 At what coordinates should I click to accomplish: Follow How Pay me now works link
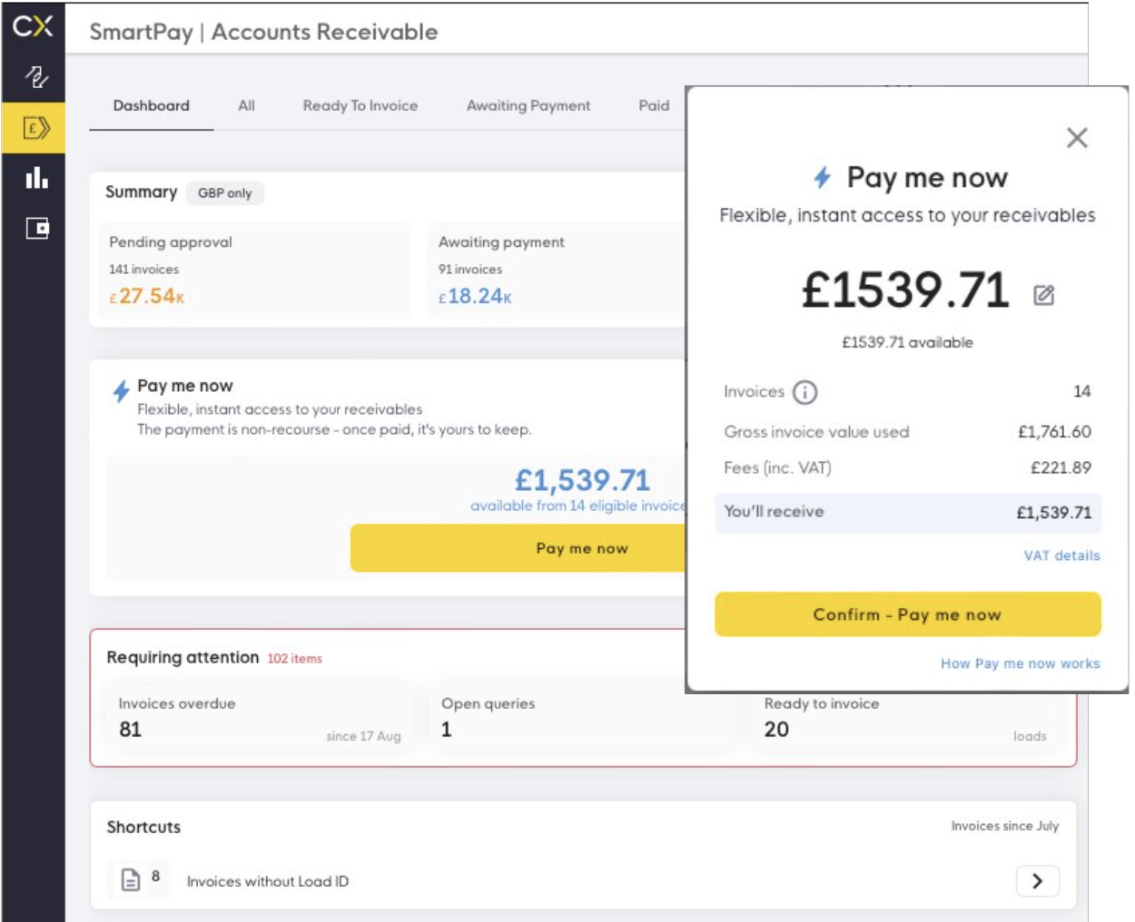tap(1020, 663)
